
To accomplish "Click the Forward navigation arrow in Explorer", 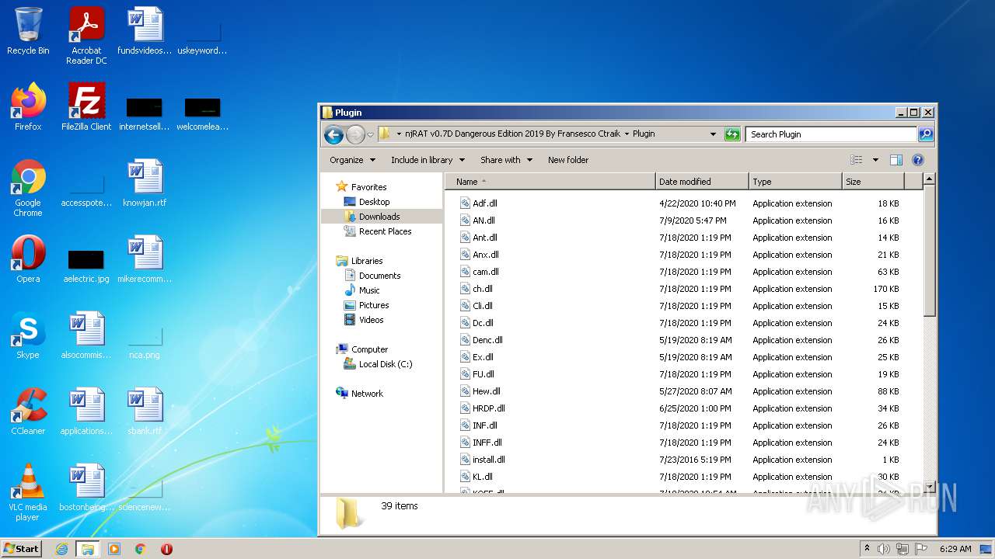I will pos(355,134).
